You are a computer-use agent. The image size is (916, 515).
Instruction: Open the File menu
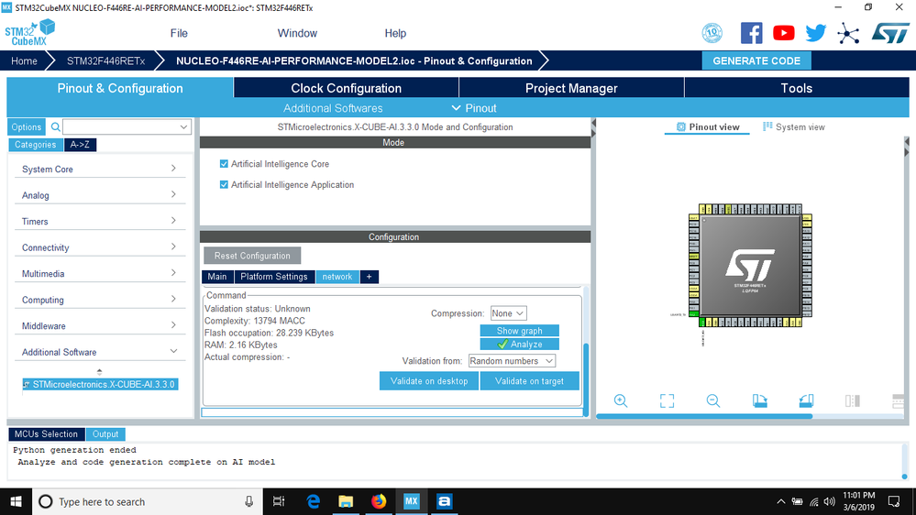(x=179, y=33)
